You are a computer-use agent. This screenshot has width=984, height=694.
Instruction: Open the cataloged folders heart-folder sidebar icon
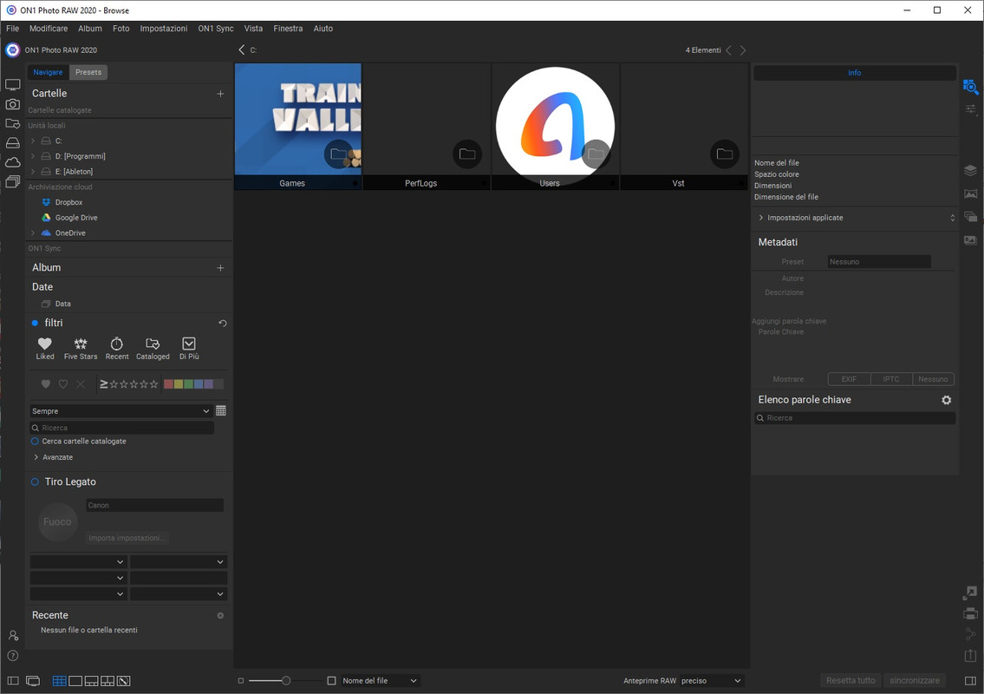[12, 124]
